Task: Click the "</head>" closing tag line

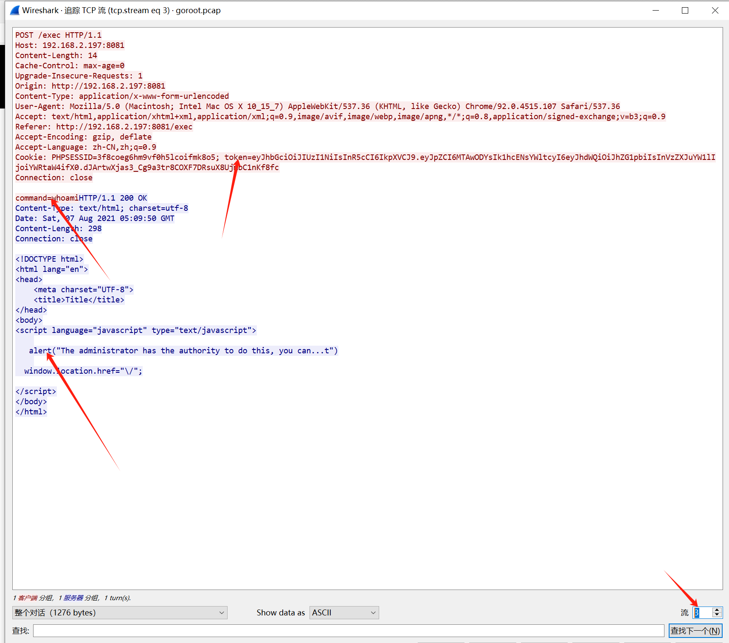Action: coord(31,310)
